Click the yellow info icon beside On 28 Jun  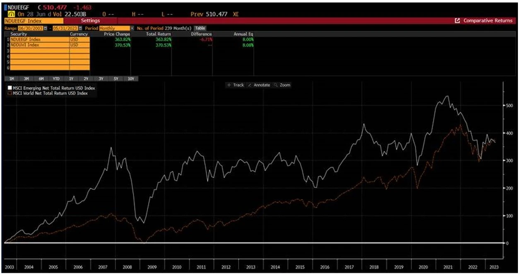[12, 14]
